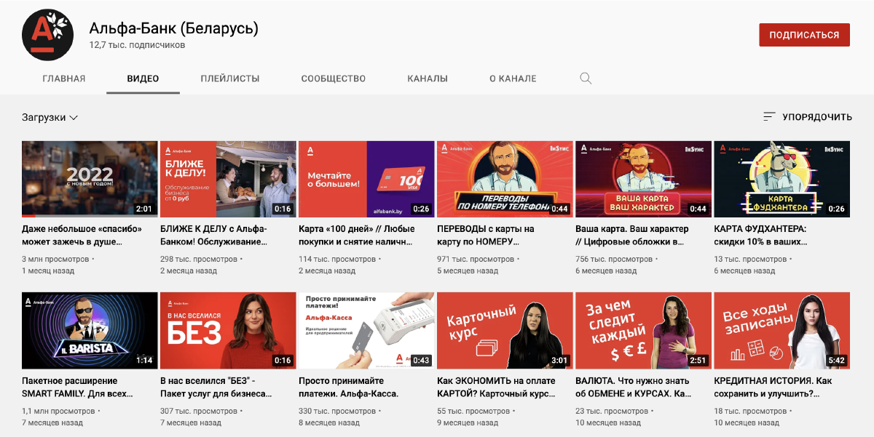Open the Упорядочить sort menu
This screenshot has height=437, width=874.
807,117
